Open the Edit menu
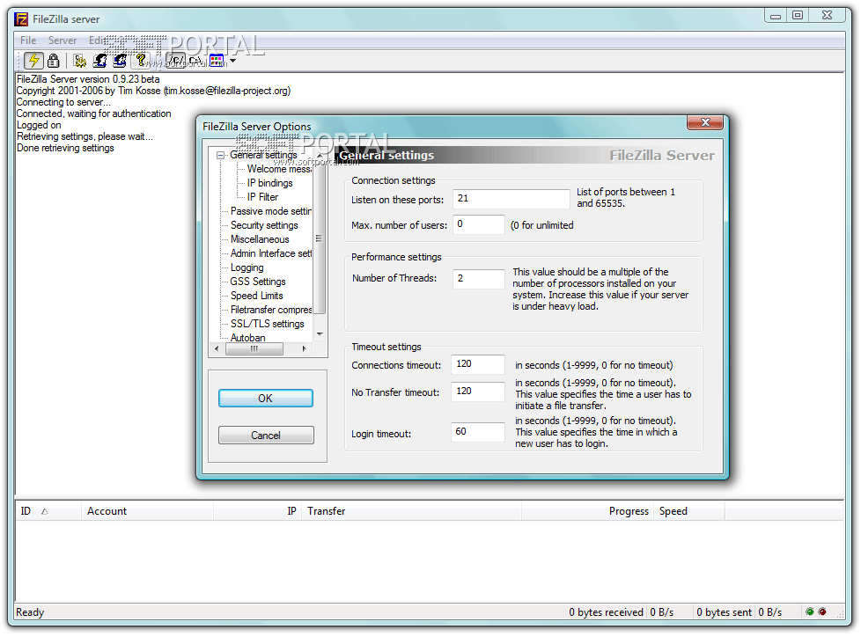The image size is (861, 637). point(97,40)
